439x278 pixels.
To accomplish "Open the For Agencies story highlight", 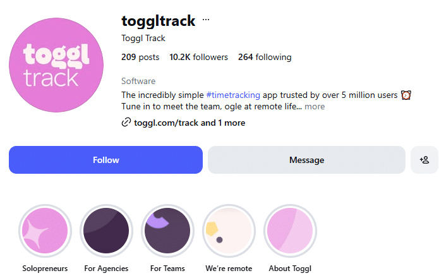I will coord(106,231).
